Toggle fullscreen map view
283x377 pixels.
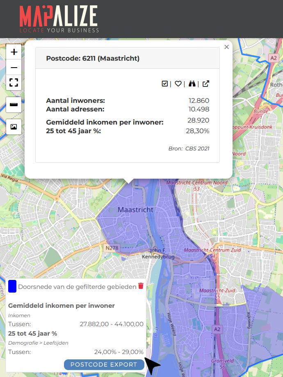14,82
